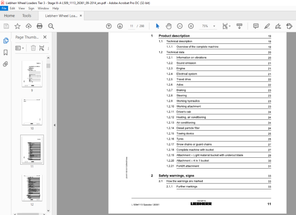Viewport: 296px width, 215px height.
Task: Open 'Complete machine with bucket' entry
Action: 195,150
